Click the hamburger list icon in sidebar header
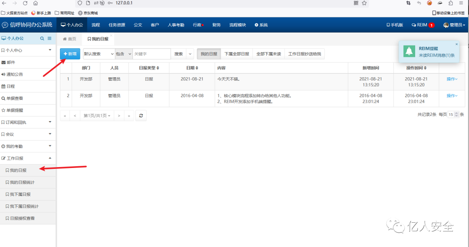 [x=50, y=39]
